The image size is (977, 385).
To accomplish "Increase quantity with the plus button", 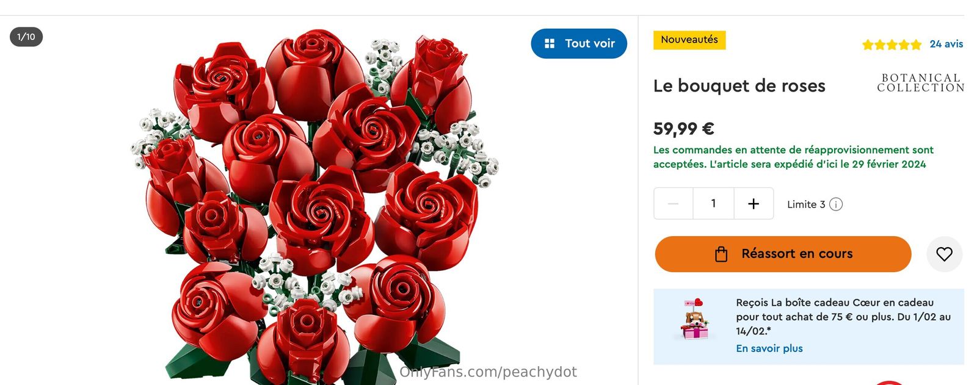I will [x=754, y=204].
